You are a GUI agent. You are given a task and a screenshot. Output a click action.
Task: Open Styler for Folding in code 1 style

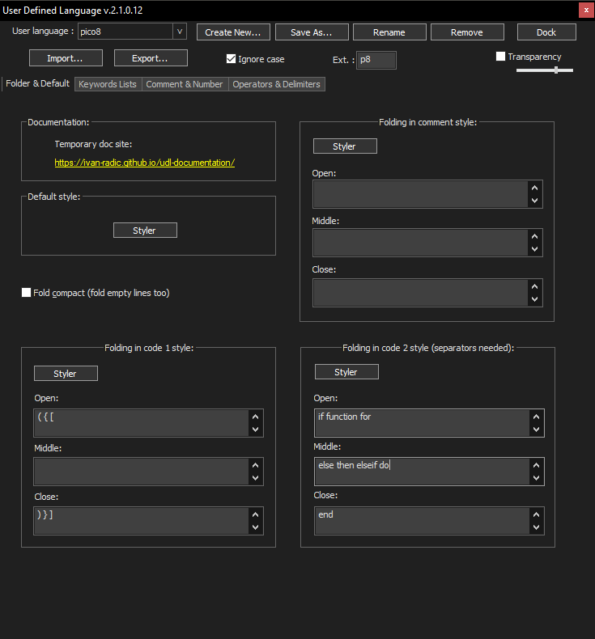(x=66, y=374)
